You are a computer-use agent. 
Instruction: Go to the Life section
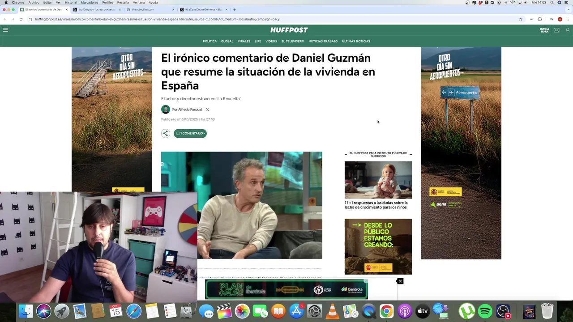(x=258, y=41)
